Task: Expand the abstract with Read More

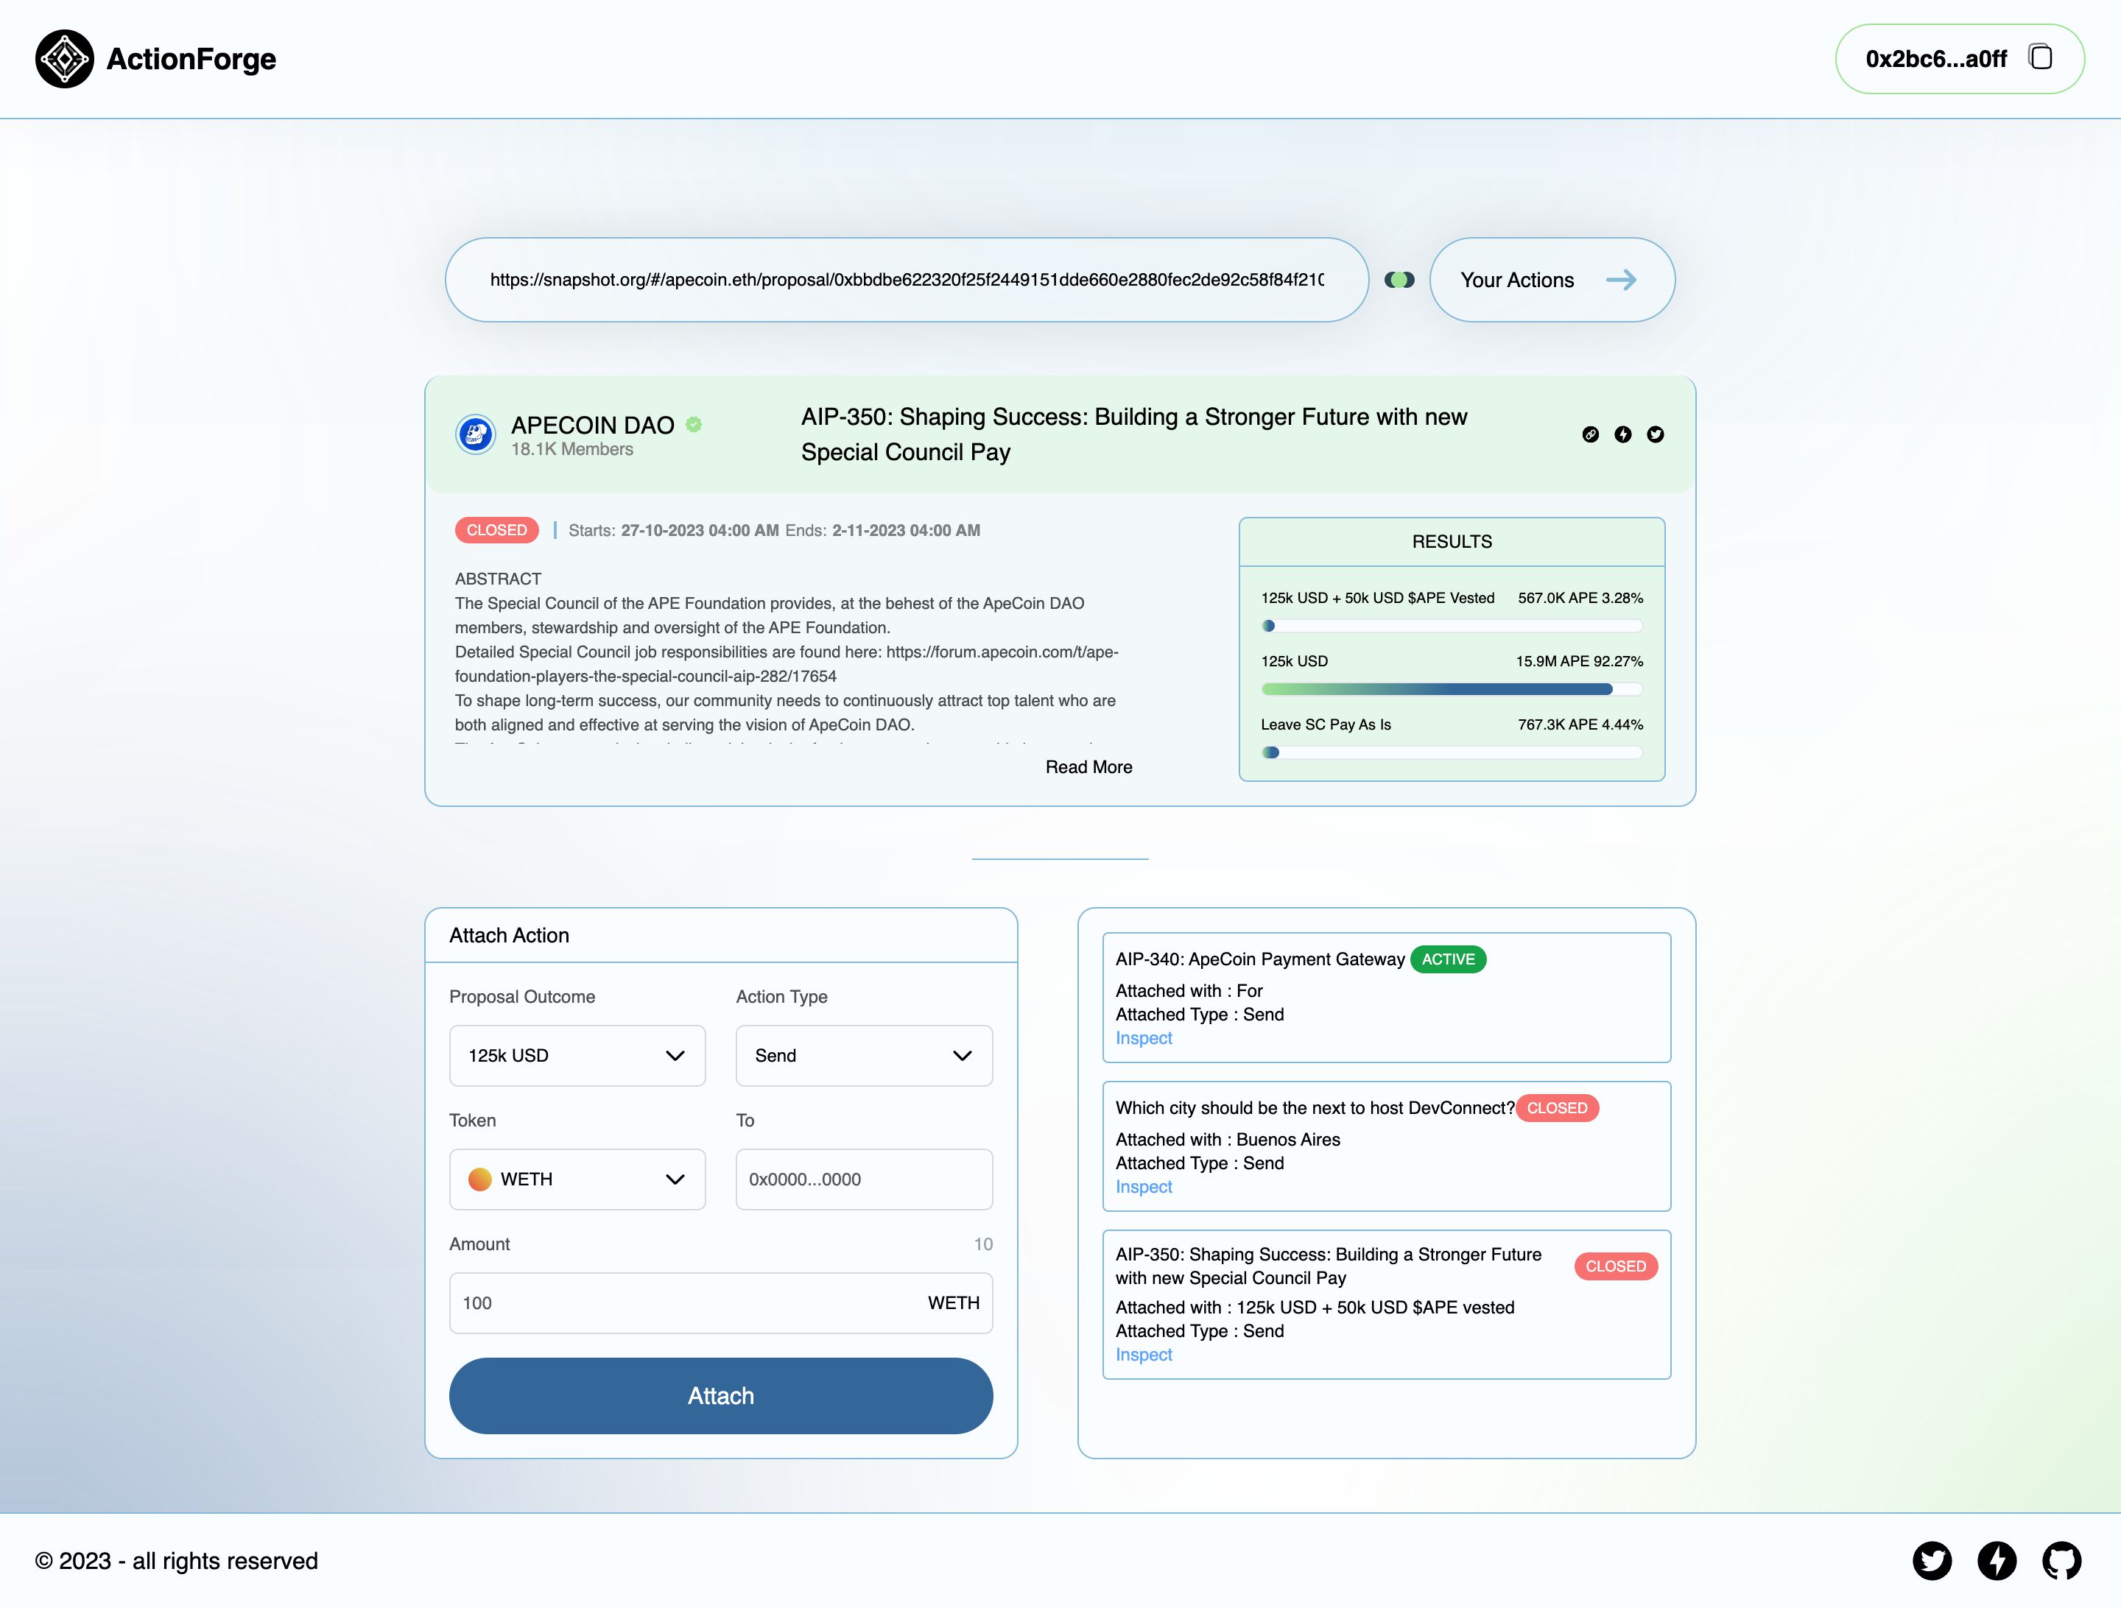Action: tap(1088, 767)
